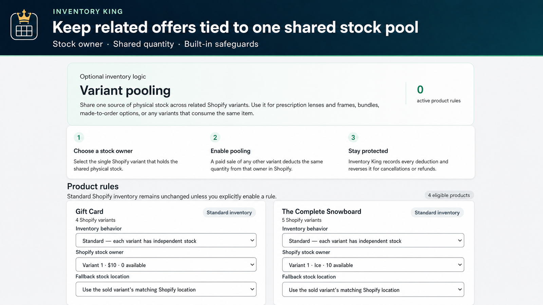Viewport: 543px width, 305px height.
Task: Click the step 2 number badge
Action: click(x=215, y=137)
